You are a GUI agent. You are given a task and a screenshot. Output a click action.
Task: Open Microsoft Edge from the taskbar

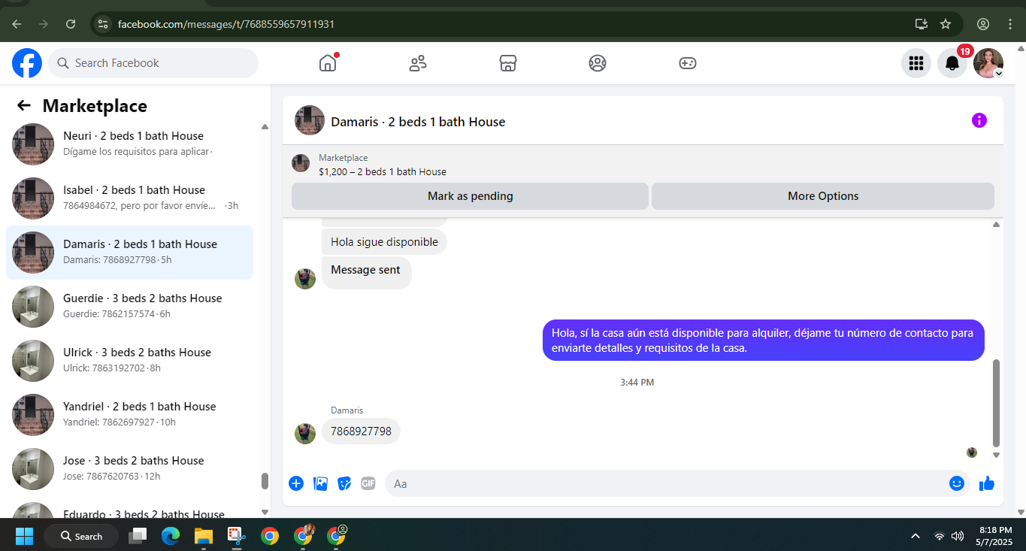(x=171, y=536)
